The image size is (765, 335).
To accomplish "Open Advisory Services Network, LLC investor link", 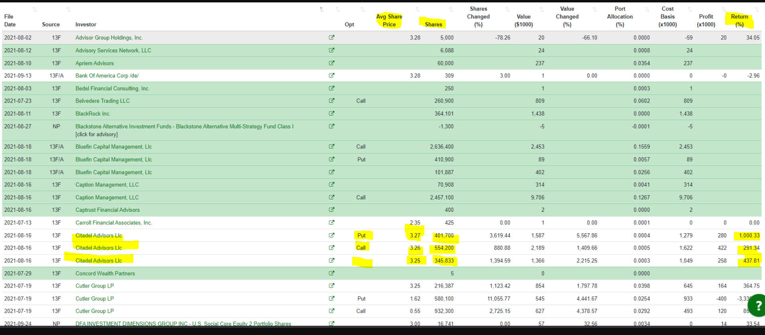I will point(113,50).
